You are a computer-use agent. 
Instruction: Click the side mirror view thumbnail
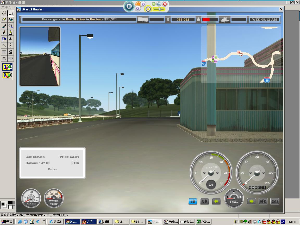[40, 56]
